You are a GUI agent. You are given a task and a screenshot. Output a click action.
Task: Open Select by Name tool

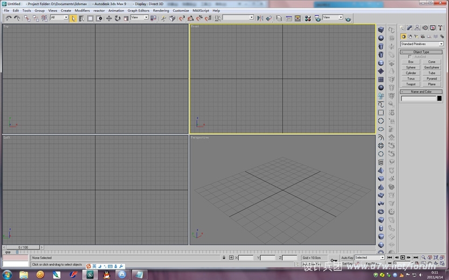[x=81, y=19]
